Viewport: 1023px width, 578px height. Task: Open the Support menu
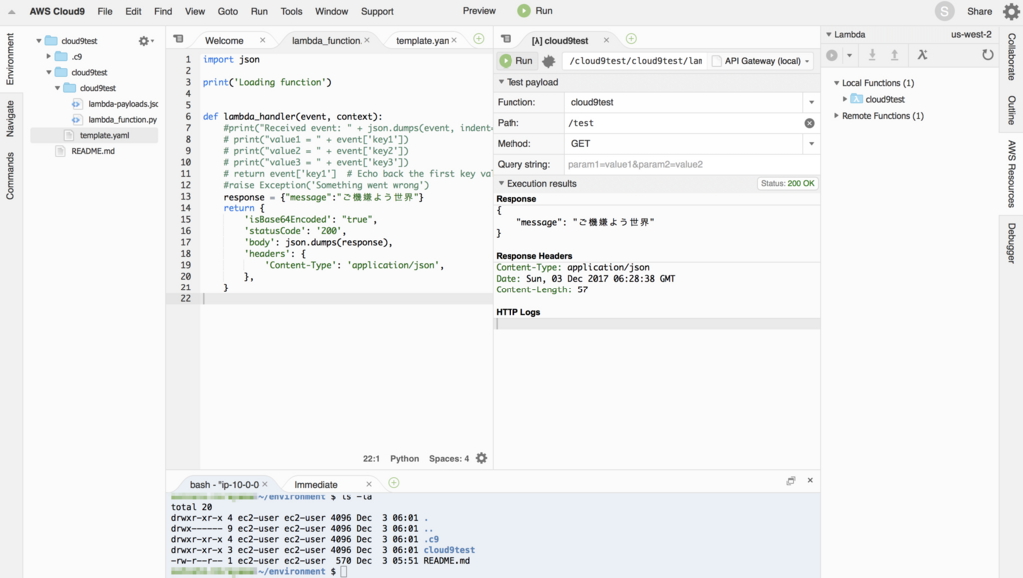pos(377,11)
